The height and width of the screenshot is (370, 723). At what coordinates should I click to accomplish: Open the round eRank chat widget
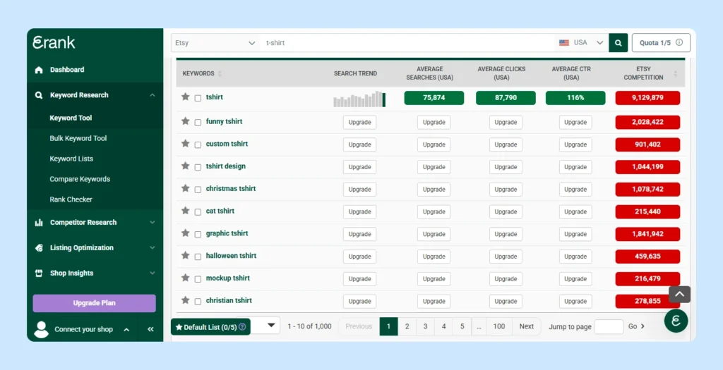coord(676,321)
